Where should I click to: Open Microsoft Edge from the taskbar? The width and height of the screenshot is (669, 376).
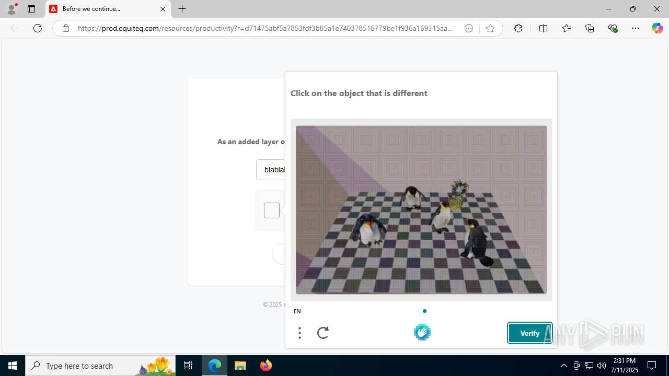[215, 366]
